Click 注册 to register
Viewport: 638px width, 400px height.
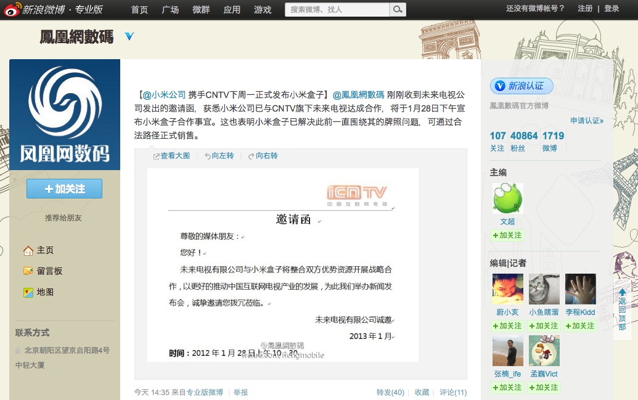(x=585, y=9)
